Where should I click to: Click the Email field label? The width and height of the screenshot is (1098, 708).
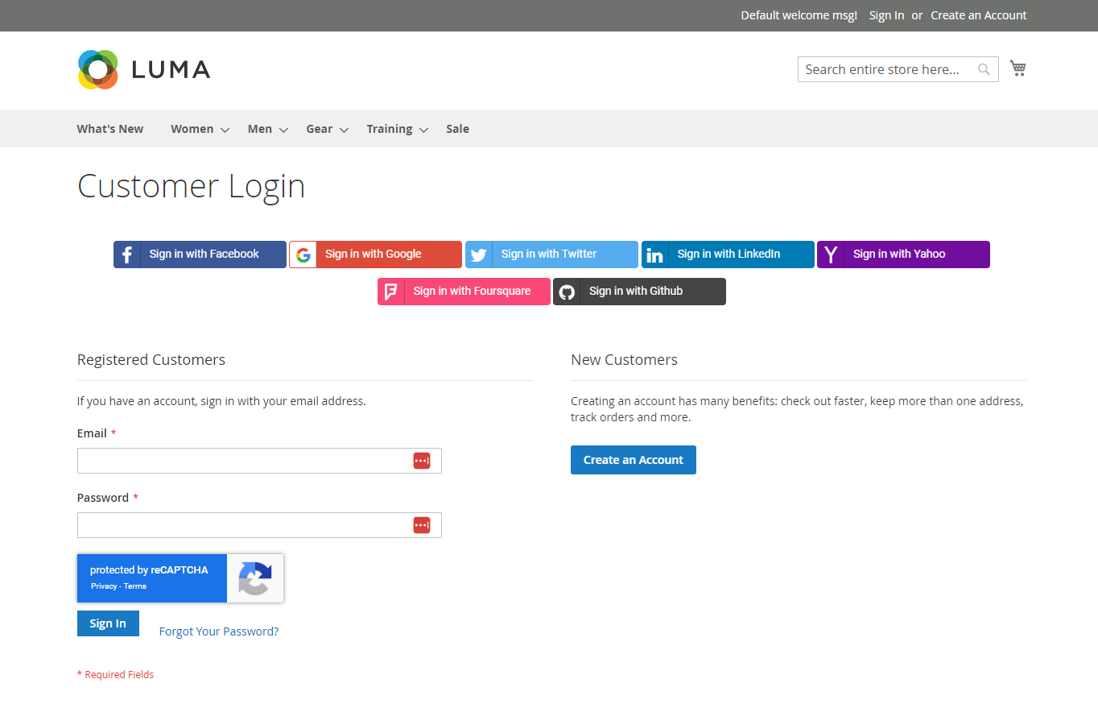click(x=92, y=433)
